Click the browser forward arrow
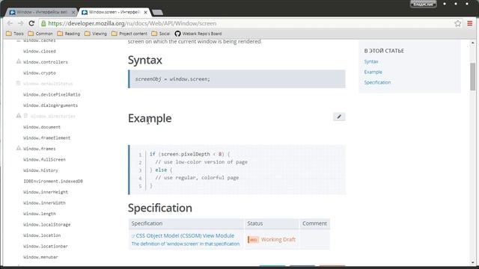Viewport: 479px width, 269px height. pyautogui.click(x=20, y=23)
